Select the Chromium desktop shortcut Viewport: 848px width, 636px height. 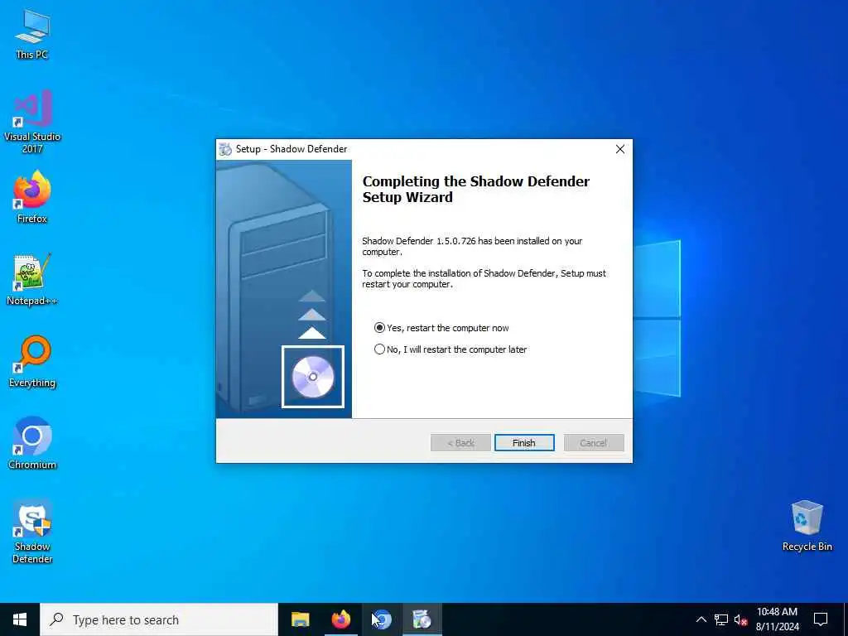coord(32,443)
